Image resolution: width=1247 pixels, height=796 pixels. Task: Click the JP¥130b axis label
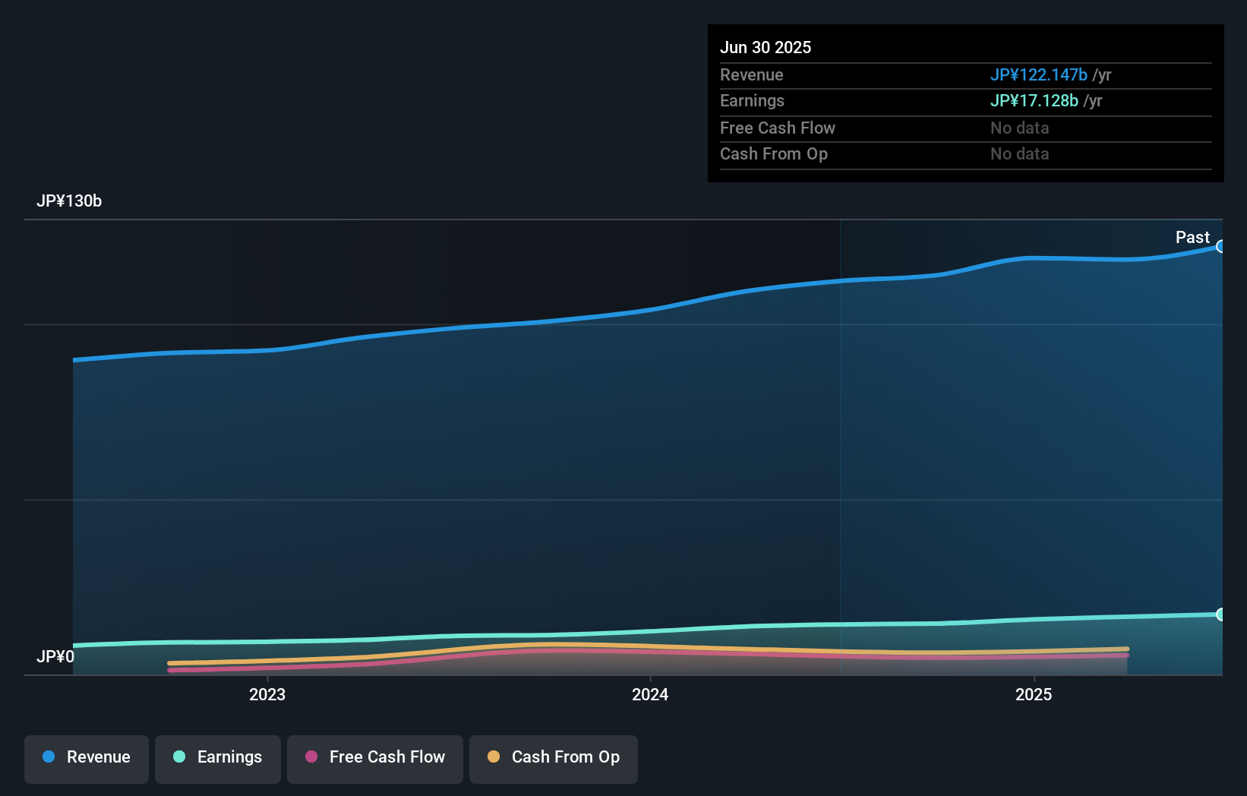point(69,201)
